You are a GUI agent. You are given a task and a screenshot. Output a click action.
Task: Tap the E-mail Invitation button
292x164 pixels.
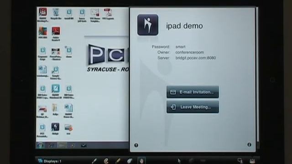click(193, 92)
